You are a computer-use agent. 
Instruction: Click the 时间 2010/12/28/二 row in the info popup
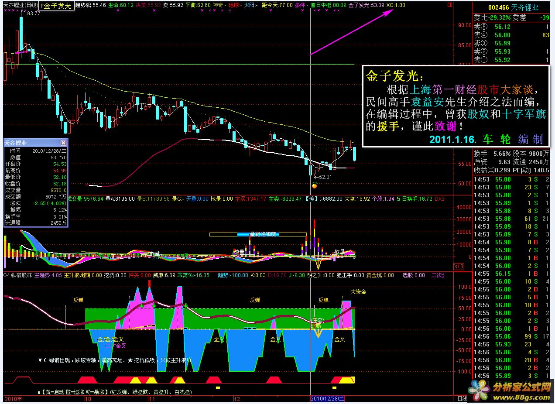(x=36, y=151)
